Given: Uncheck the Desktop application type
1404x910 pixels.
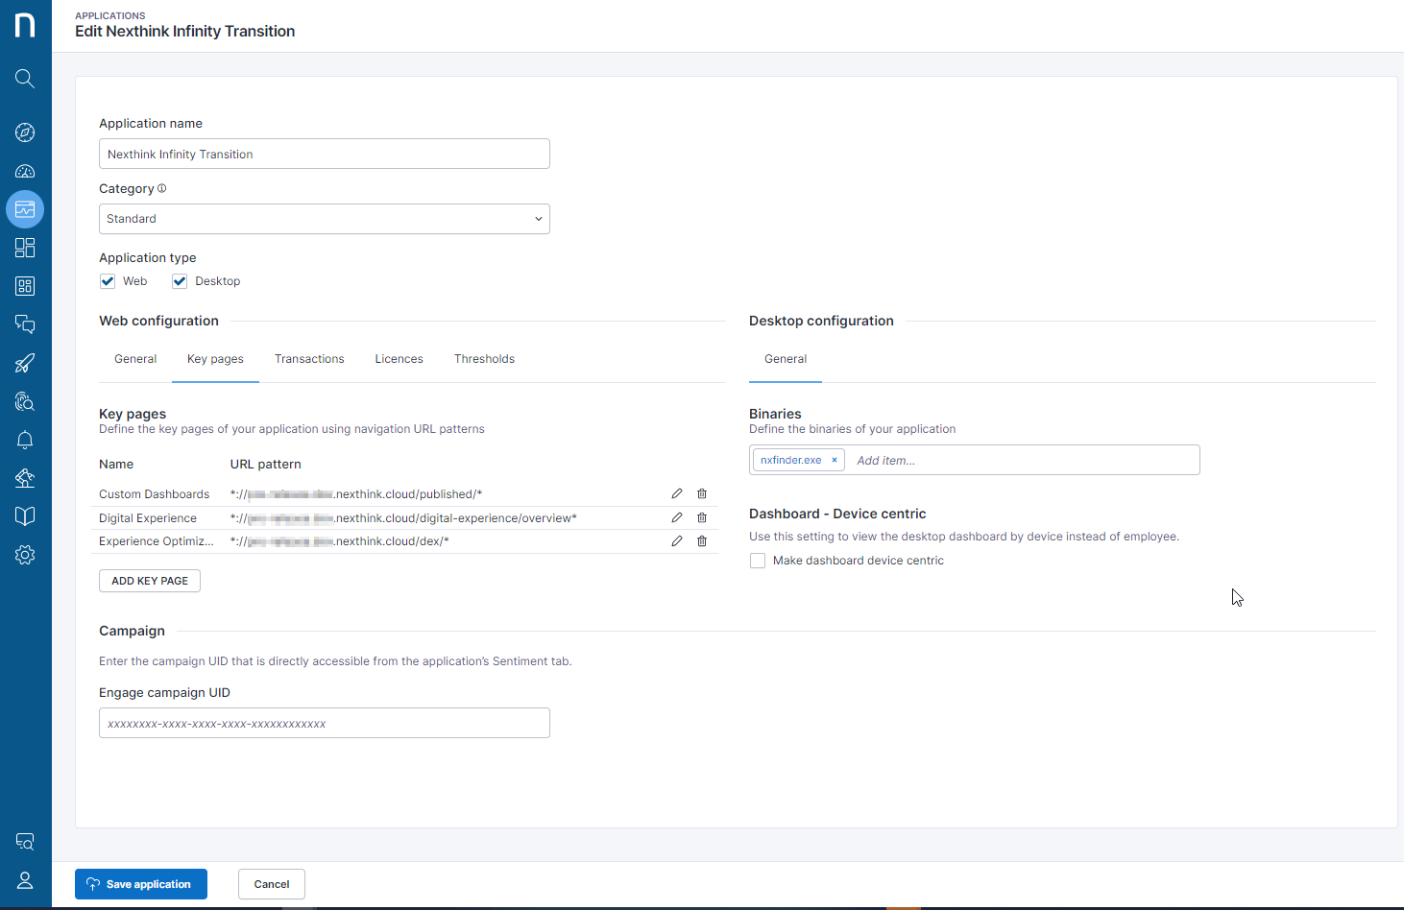Looking at the screenshot, I should pyautogui.click(x=180, y=281).
